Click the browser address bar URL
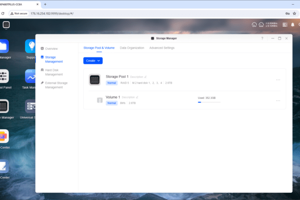Image resolution: width=300 pixels, height=200 pixels. click(x=52, y=13)
